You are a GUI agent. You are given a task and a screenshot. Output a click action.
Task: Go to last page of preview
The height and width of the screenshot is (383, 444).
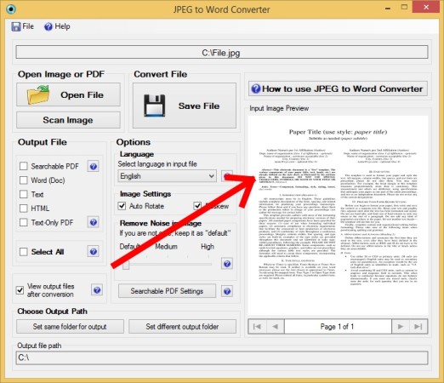tap(418, 327)
